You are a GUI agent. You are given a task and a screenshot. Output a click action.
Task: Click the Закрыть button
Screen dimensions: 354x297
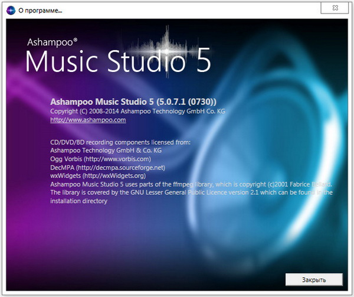point(313,279)
